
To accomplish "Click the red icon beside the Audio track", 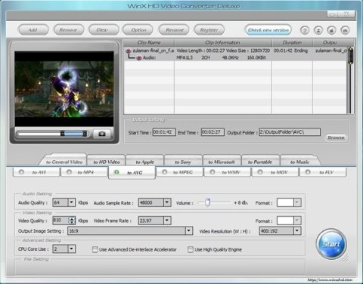I will point(138,57).
